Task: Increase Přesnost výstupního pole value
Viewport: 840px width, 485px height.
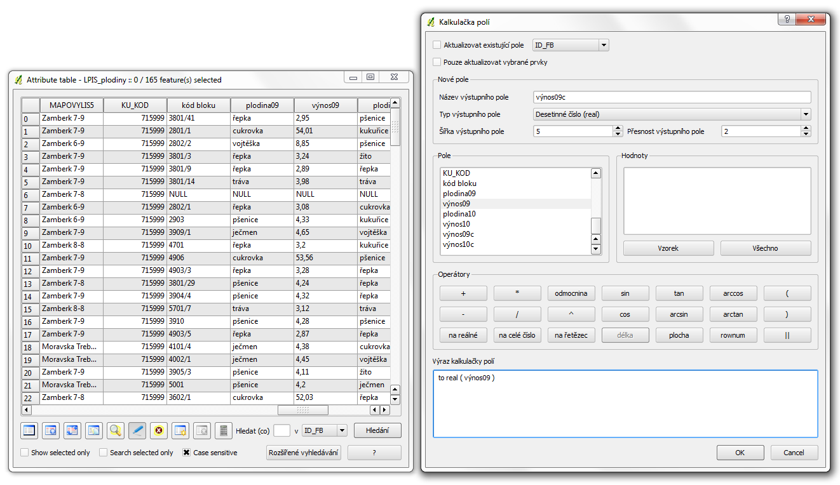Action: click(x=806, y=128)
